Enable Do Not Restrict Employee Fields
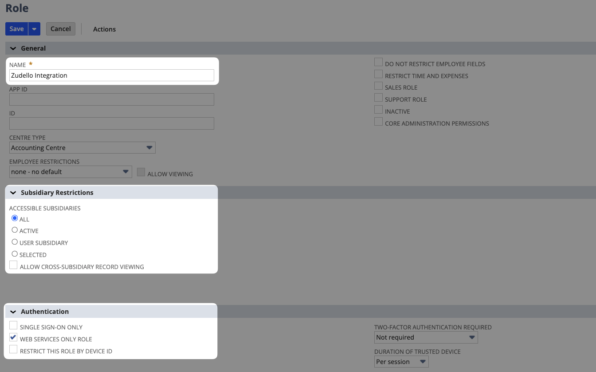Image resolution: width=596 pixels, height=372 pixels. [378, 62]
